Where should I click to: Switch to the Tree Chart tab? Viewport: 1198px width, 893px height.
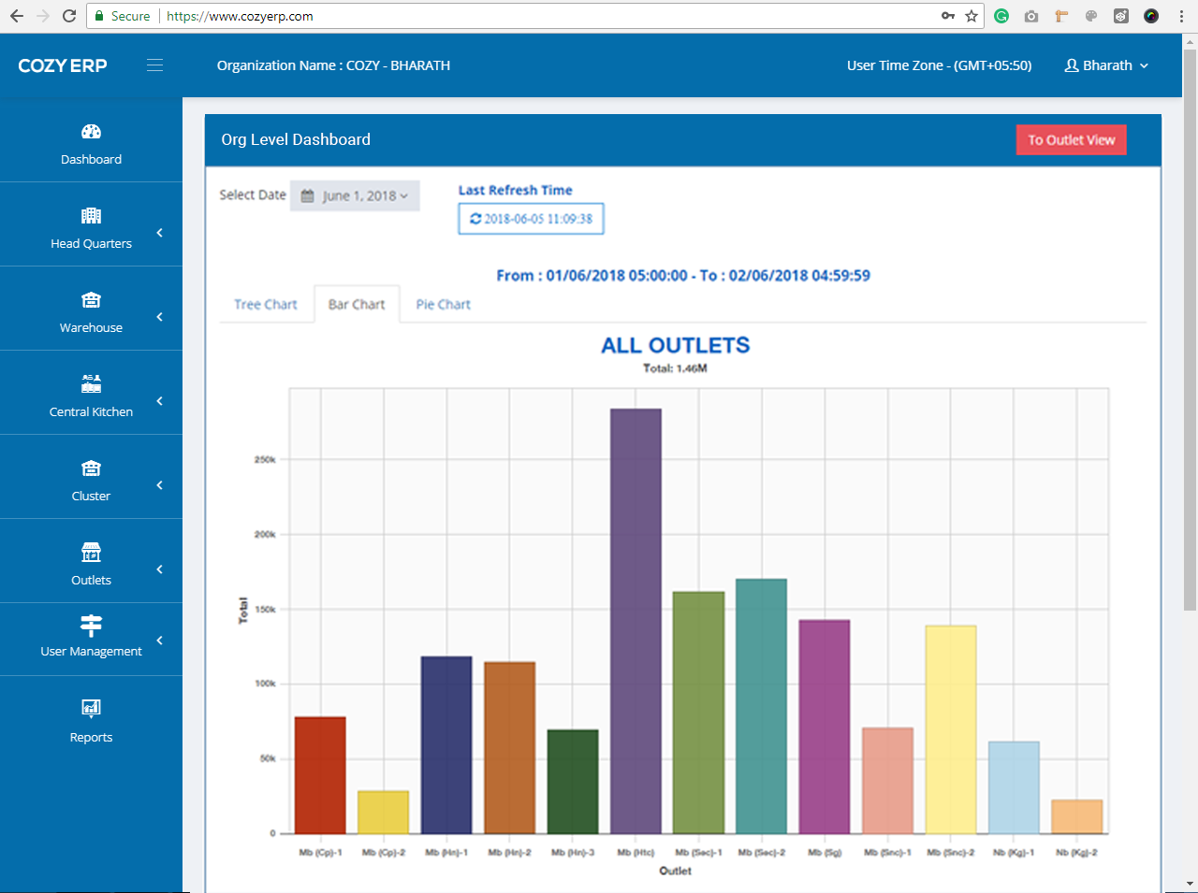coord(266,305)
